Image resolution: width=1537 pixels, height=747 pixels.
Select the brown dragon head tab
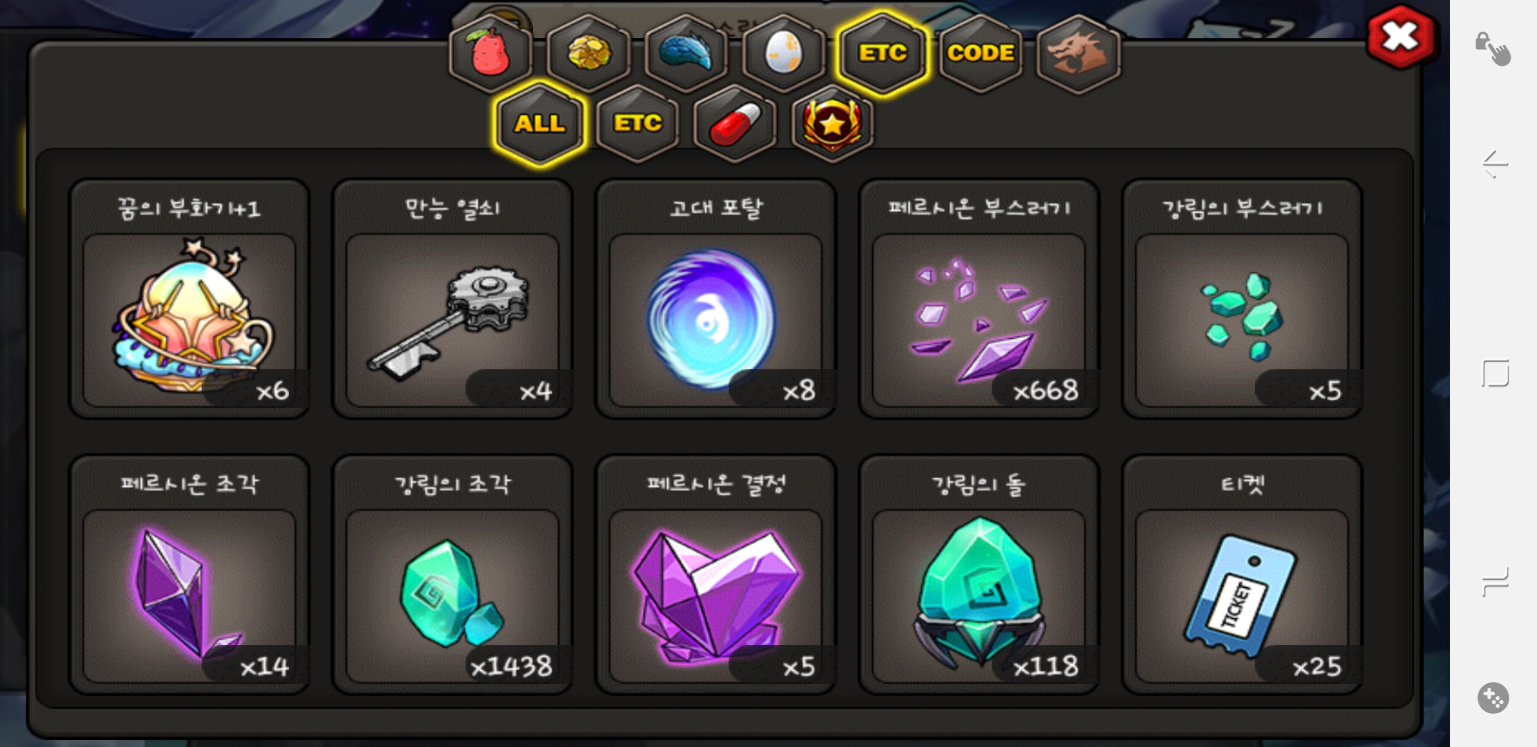[1078, 53]
